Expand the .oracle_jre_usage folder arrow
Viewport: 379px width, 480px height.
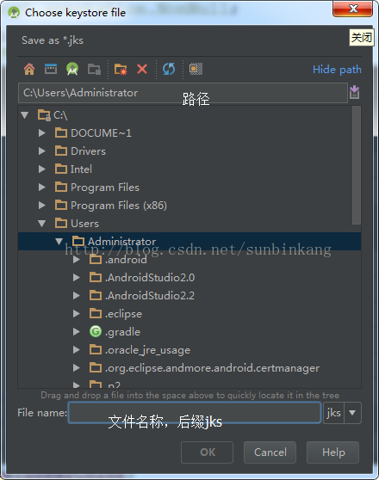tap(77, 350)
